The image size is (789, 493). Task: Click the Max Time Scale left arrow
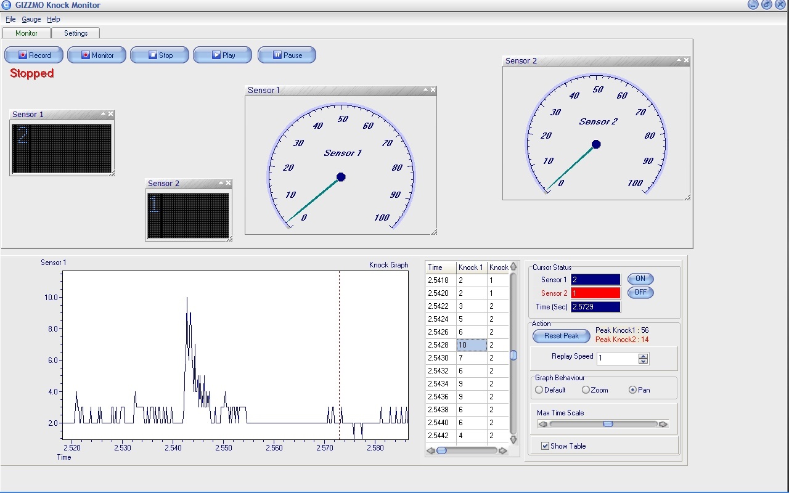click(542, 424)
